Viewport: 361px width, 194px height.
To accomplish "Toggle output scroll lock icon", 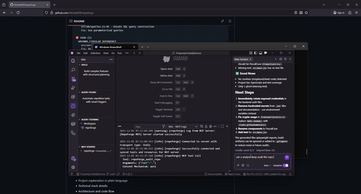I will pos(206,126).
